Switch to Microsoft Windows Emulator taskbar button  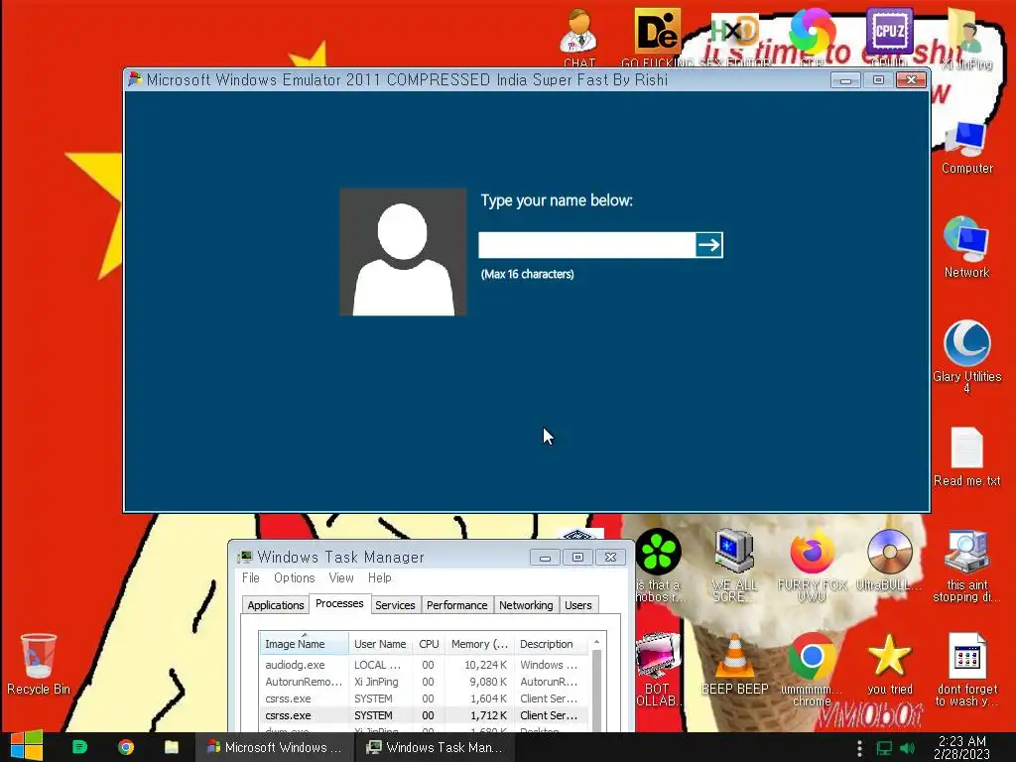point(275,747)
